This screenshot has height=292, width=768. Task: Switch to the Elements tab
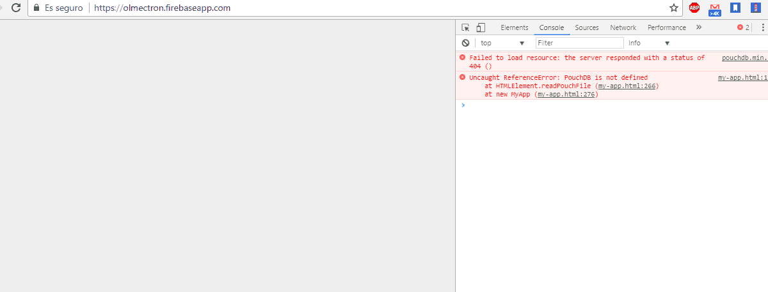click(515, 27)
